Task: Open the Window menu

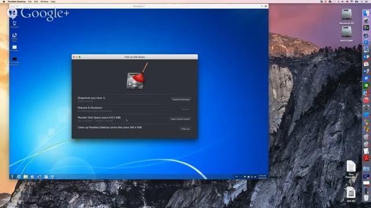Action: pyautogui.click(x=44, y=1)
